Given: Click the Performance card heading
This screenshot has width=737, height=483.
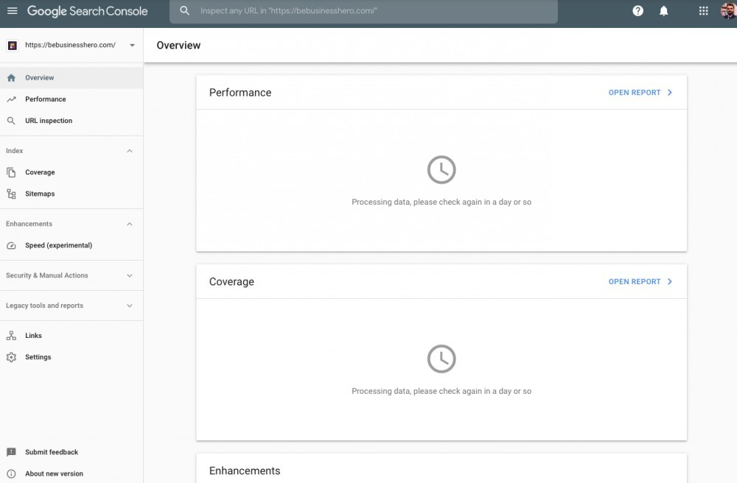Looking at the screenshot, I should [240, 93].
